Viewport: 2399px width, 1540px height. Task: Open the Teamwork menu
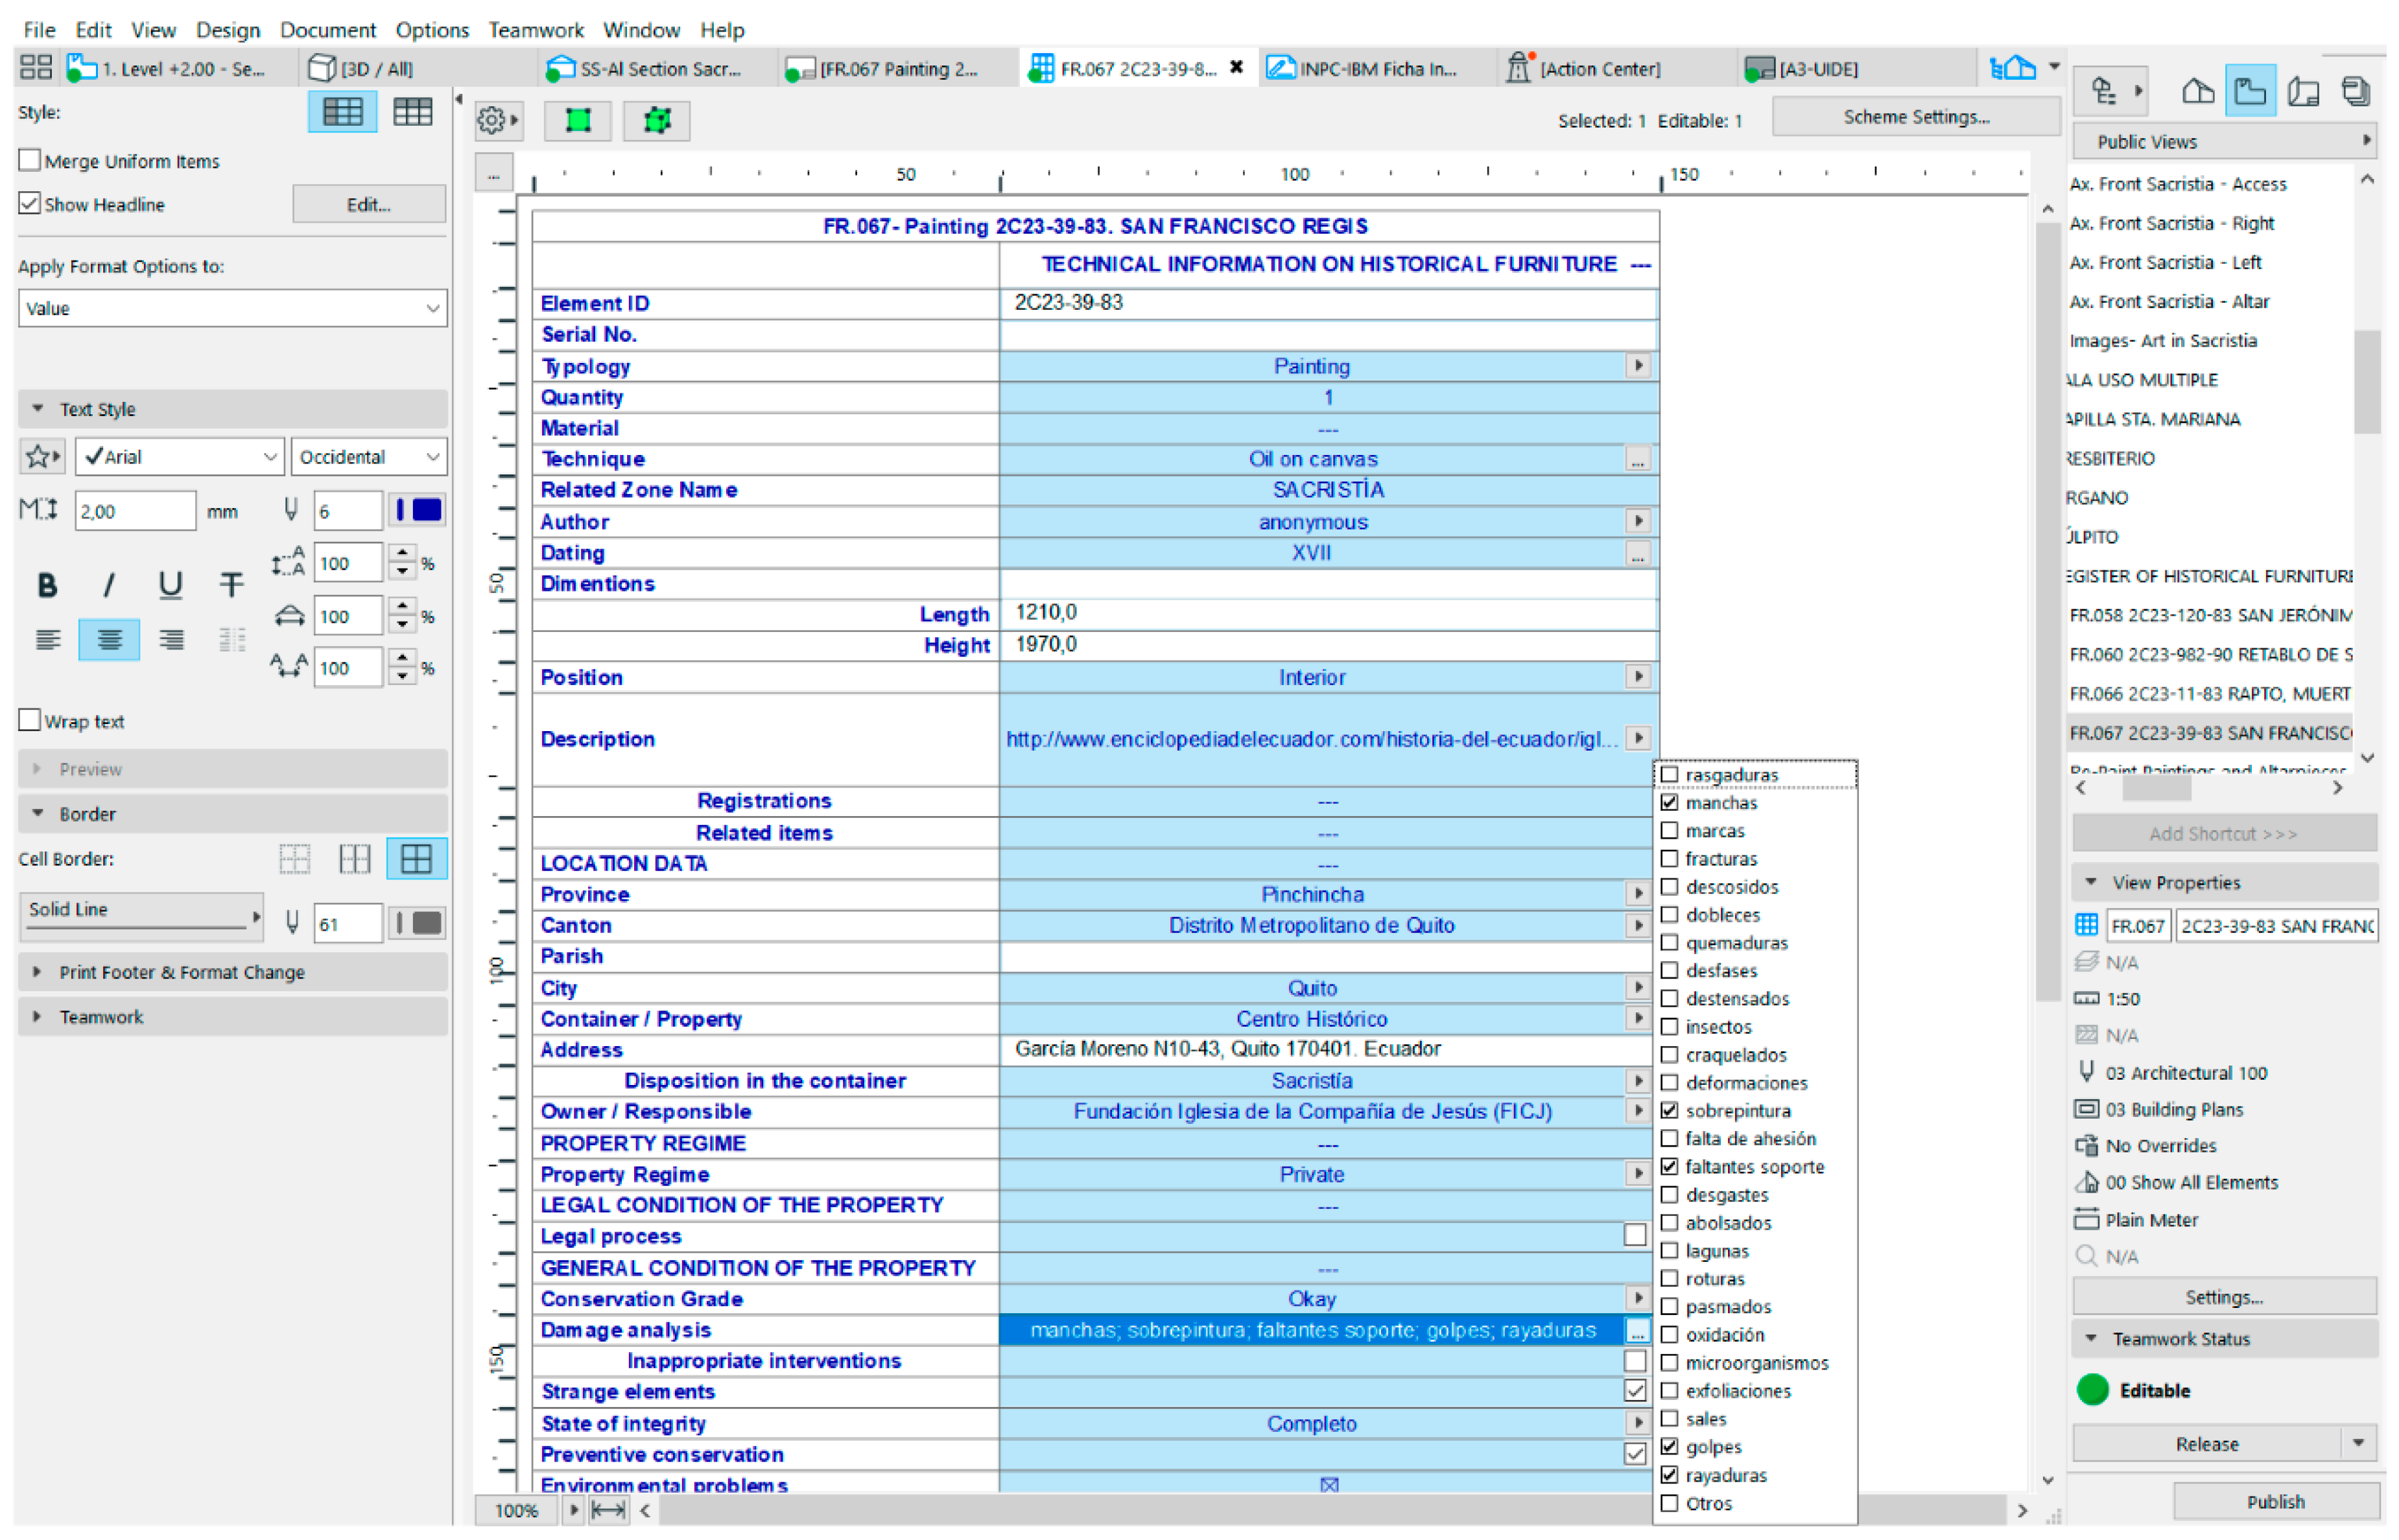coord(535,30)
